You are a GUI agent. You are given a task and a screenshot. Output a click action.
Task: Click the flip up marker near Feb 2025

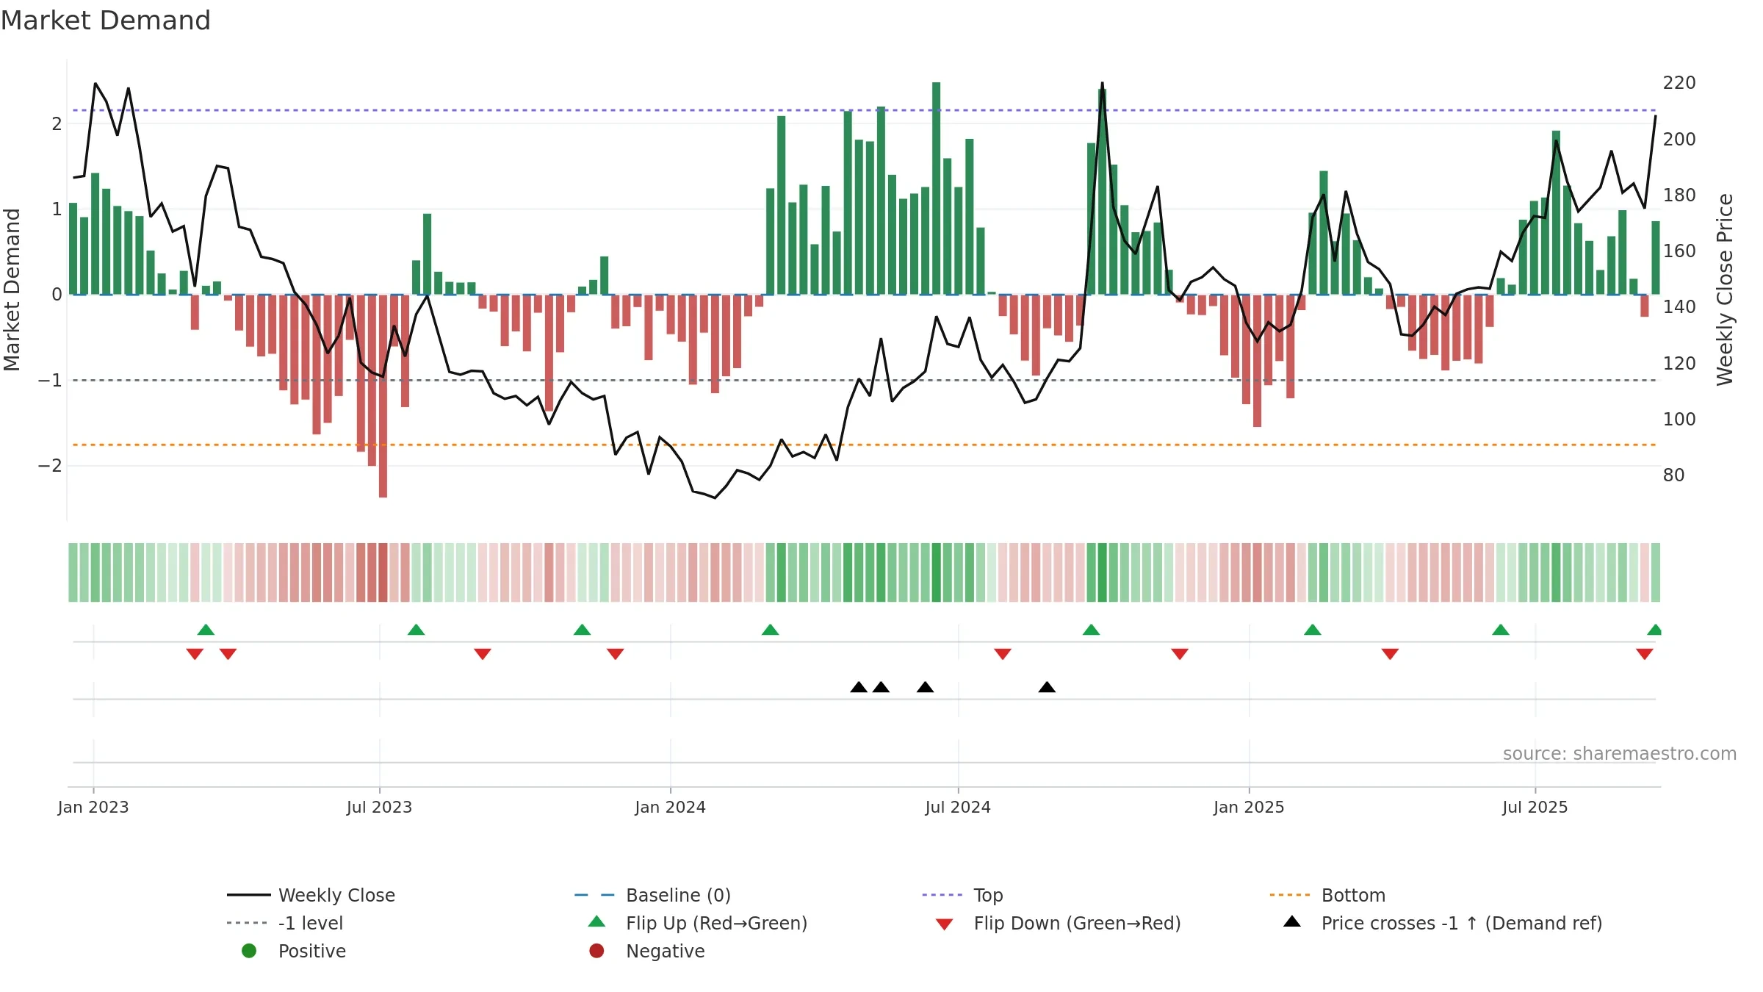click(x=1313, y=630)
